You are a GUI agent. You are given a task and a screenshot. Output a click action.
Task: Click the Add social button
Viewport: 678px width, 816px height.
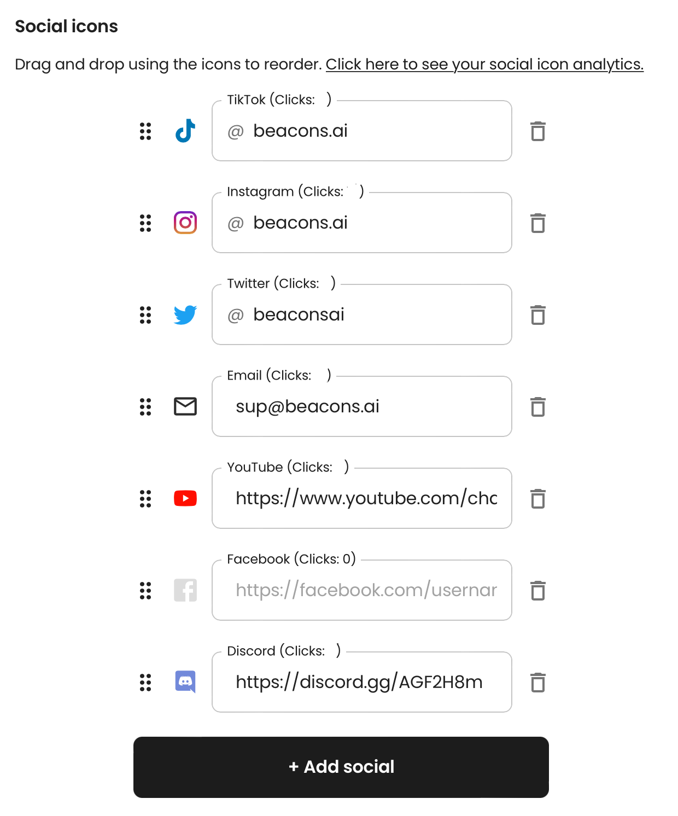pyautogui.click(x=341, y=767)
